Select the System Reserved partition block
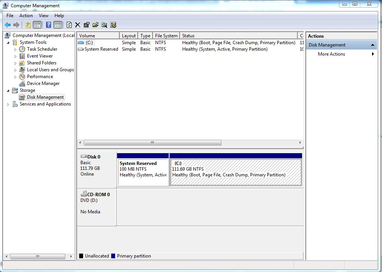 click(143, 172)
